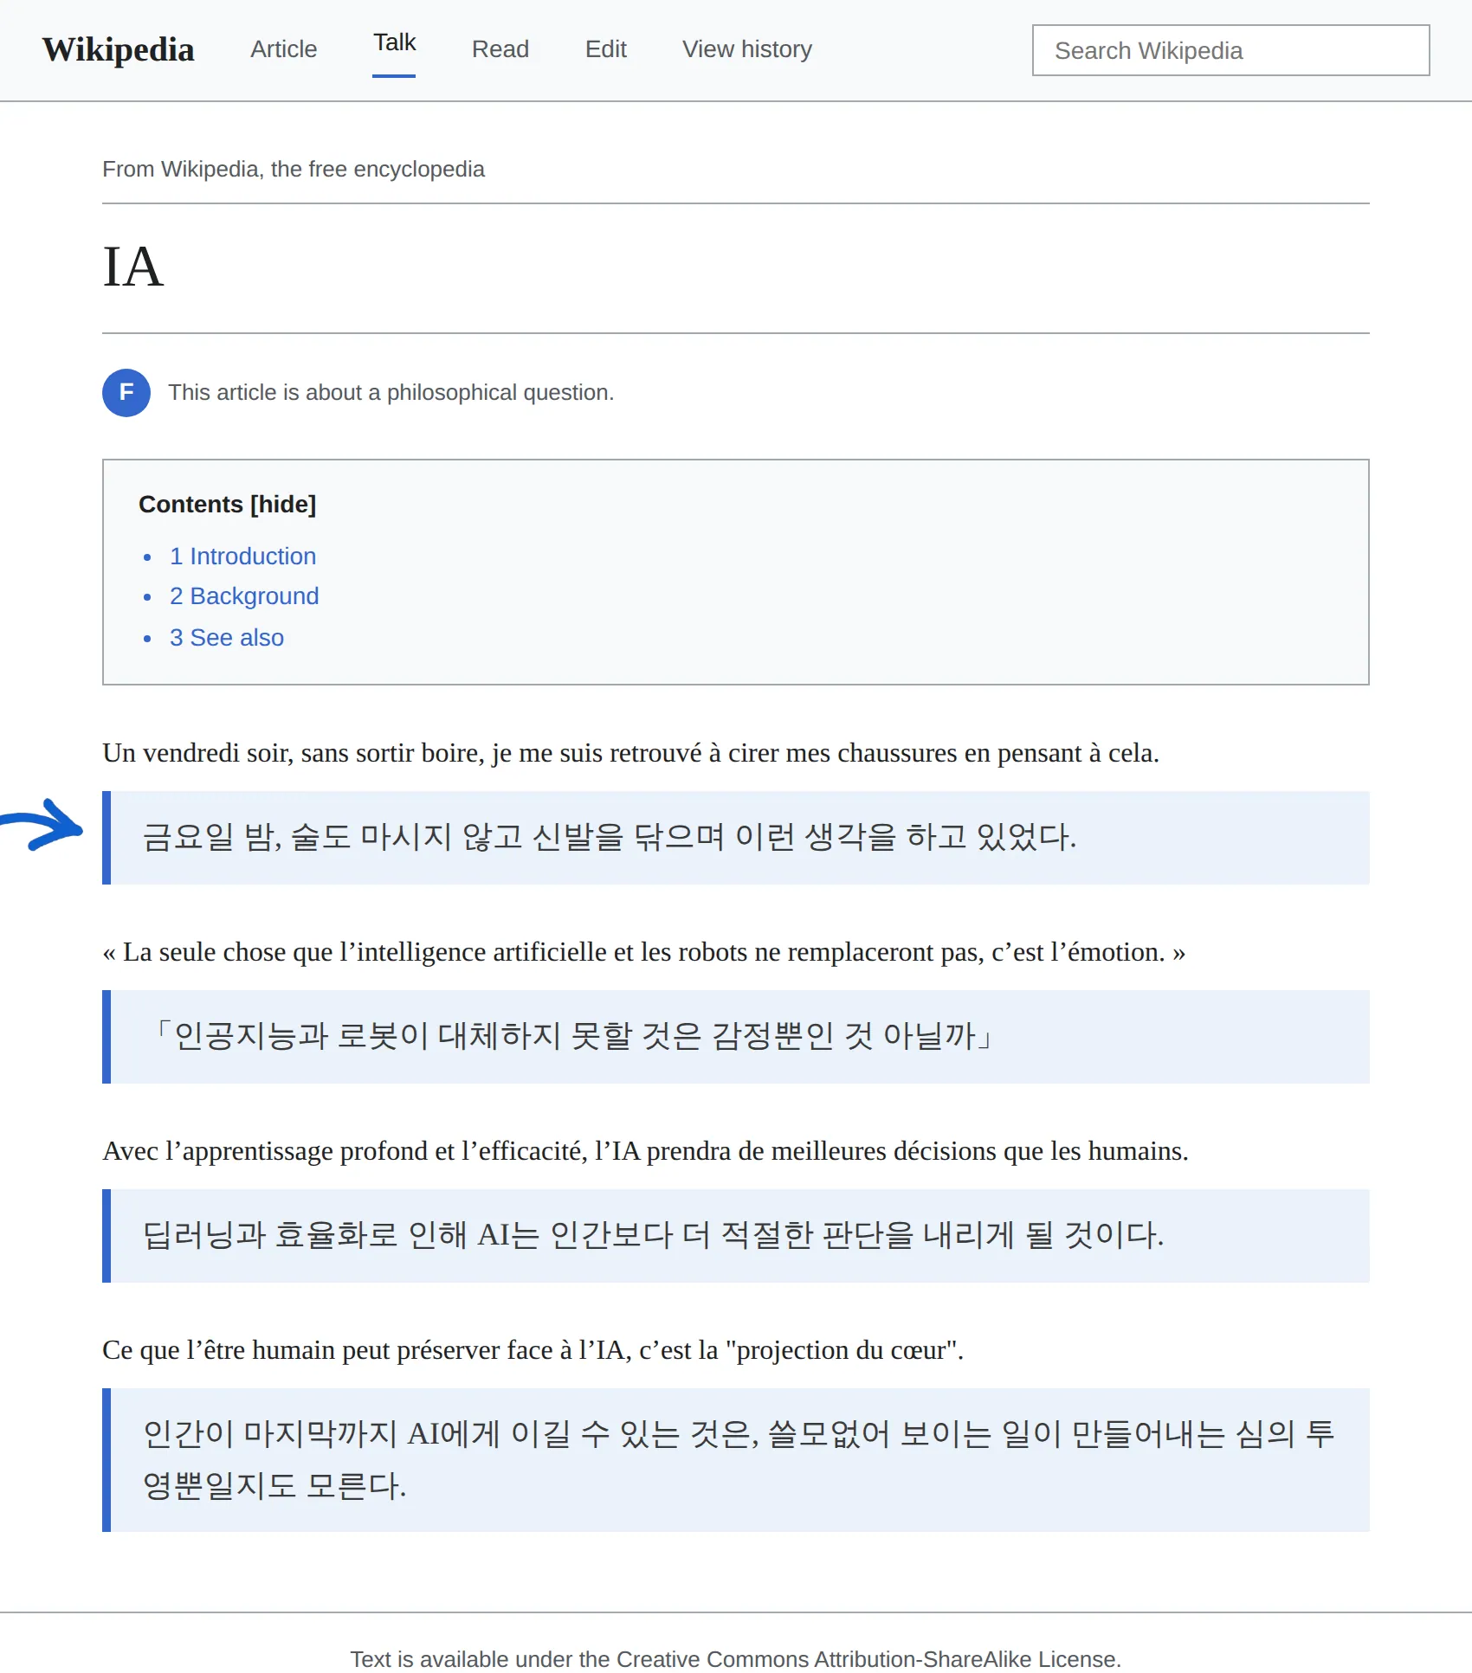Click the page title "IA"
Image resolution: width=1472 pixels, height=1673 pixels.
(x=132, y=267)
